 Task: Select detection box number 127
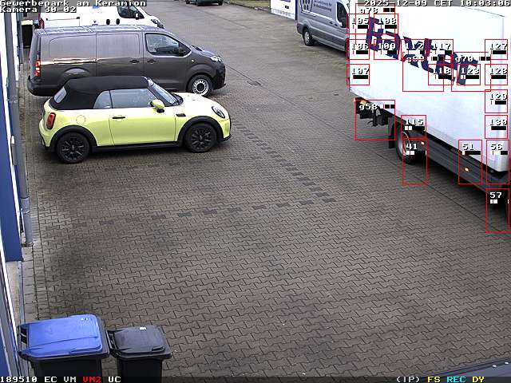pos(497,51)
